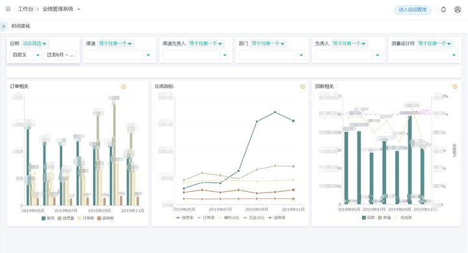Click the 2019年11月 point on the teal 信息率 line
The width and height of the screenshot is (468, 253).
(x=293, y=121)
